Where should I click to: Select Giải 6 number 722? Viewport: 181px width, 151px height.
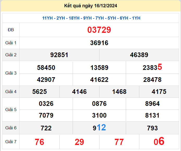(46, 128)
